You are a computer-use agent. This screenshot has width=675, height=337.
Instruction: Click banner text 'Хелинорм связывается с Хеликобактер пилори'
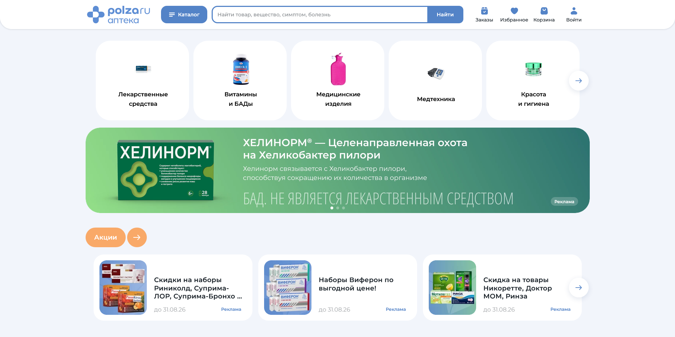pyautogui.click(x=325, y=169)
